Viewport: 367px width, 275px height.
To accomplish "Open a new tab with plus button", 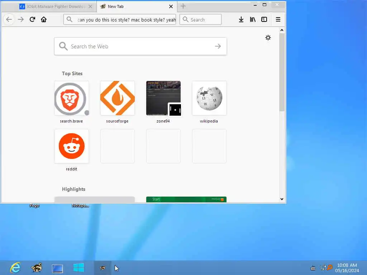I will pos(183,6).
